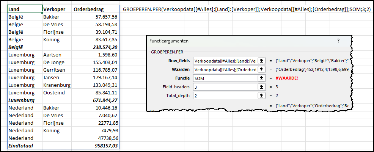The image size is (374, 152).
Task: Select cell with value 39.104,71
Action: (x=96, y=32)
